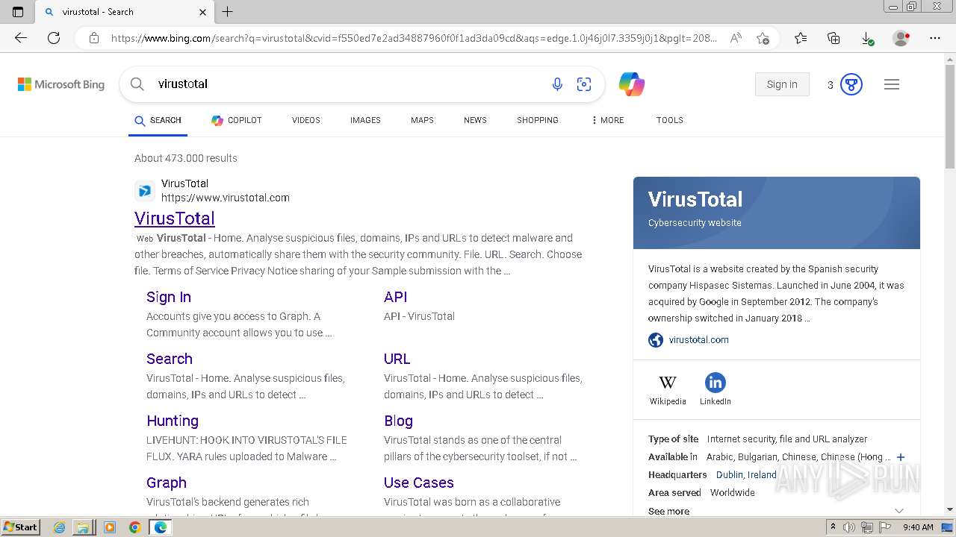This screenshot has height=537, width=956.
Task: Click the taskbar clock 9:40 AM
Action: pyautogui.click(x=918, y=527)
